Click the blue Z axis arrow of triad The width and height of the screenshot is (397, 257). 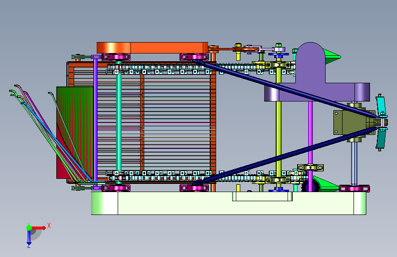(29, 238)
